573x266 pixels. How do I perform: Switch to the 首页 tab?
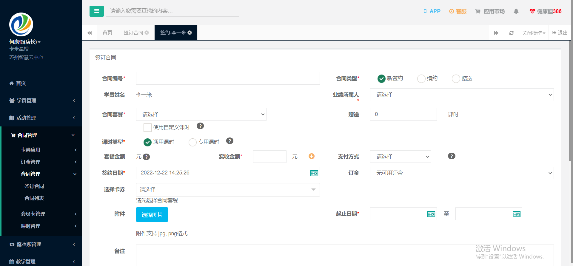pyautogui.click(x=107, y=33)
